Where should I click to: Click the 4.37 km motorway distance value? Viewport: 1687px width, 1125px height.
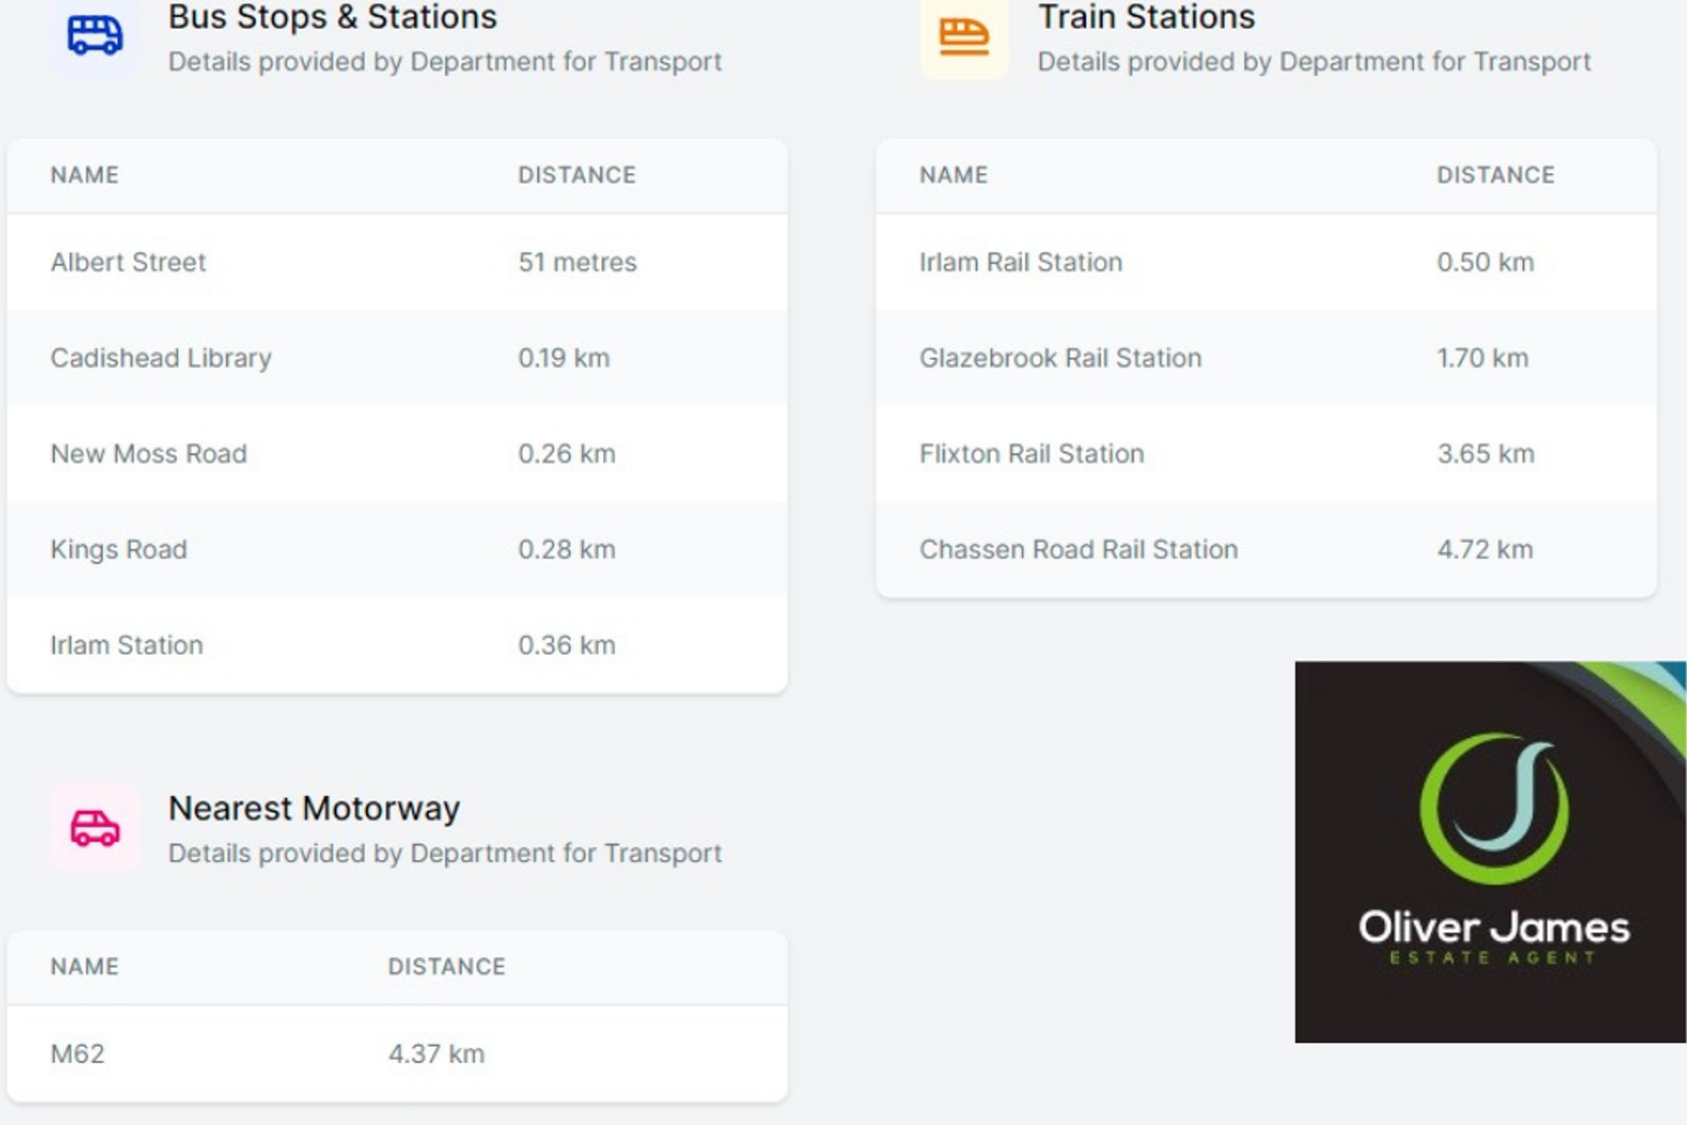(436, 1054)
